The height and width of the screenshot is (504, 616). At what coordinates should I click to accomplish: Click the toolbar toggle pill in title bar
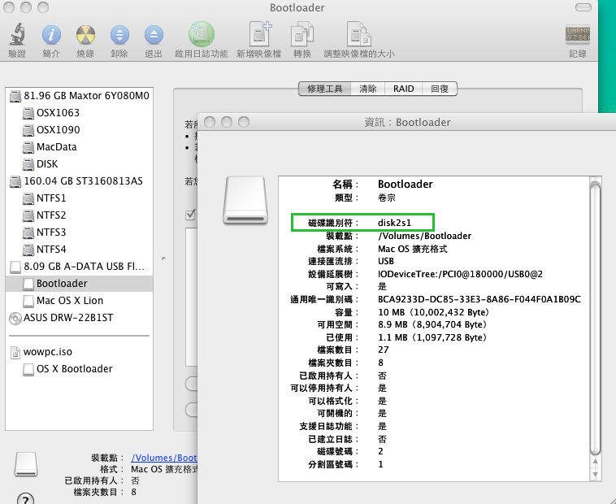pos(583,7)
